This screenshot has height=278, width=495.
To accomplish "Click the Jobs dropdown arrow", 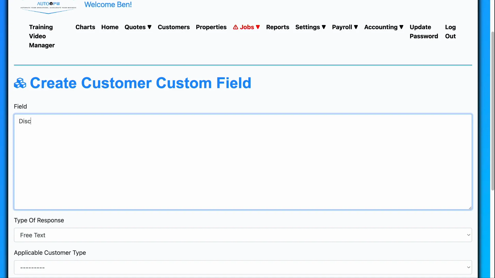I will pyautogui.click(x=258, y=27).
